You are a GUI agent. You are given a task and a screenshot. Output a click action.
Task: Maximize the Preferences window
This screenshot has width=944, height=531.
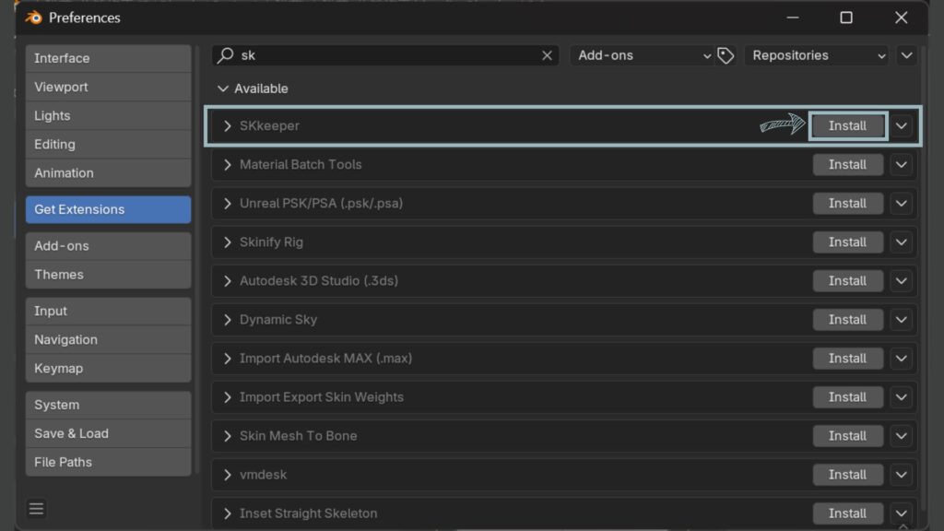click(846, 18)
